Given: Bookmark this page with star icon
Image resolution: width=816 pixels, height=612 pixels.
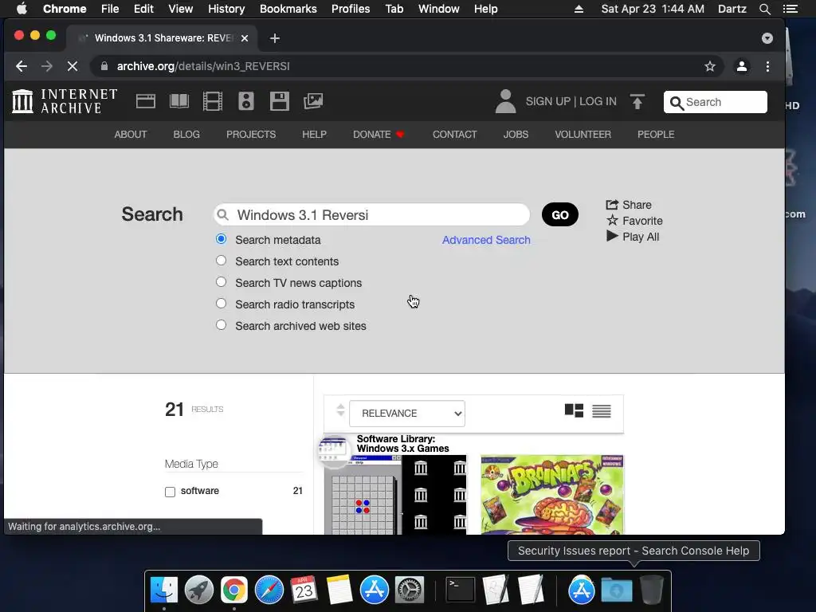Looking at the screenshot, I should coord(710,66).
